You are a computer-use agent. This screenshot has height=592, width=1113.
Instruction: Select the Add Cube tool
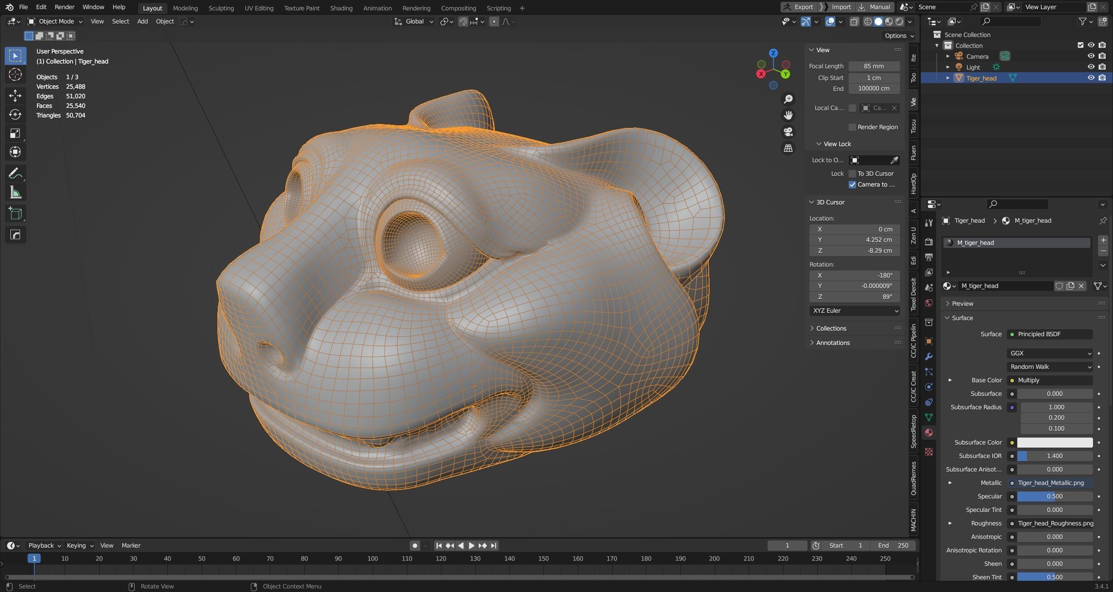tap(15, 214)
